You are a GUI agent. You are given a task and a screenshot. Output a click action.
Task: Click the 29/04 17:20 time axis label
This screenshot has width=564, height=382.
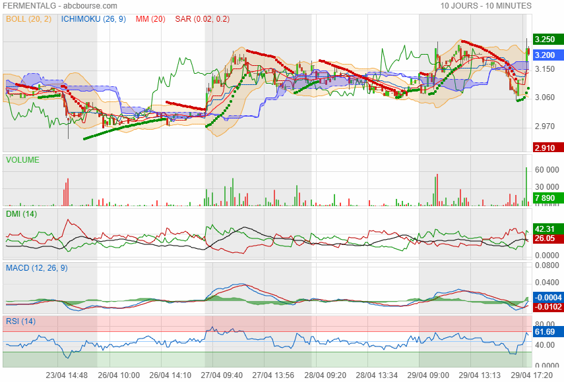532,375
